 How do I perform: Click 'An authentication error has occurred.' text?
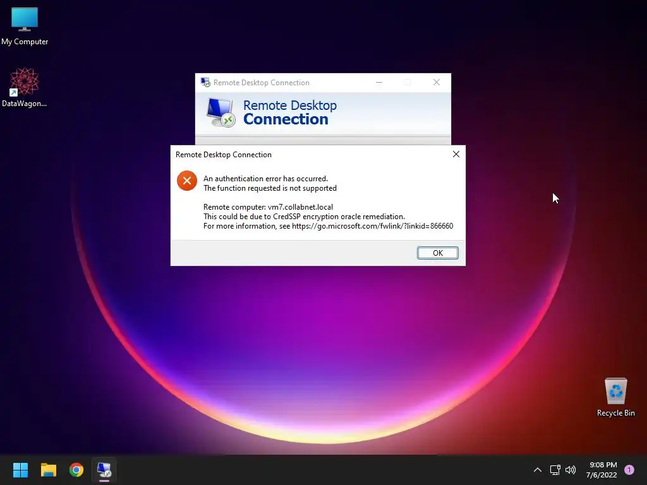pyautogui.click(x=266, y=179)
